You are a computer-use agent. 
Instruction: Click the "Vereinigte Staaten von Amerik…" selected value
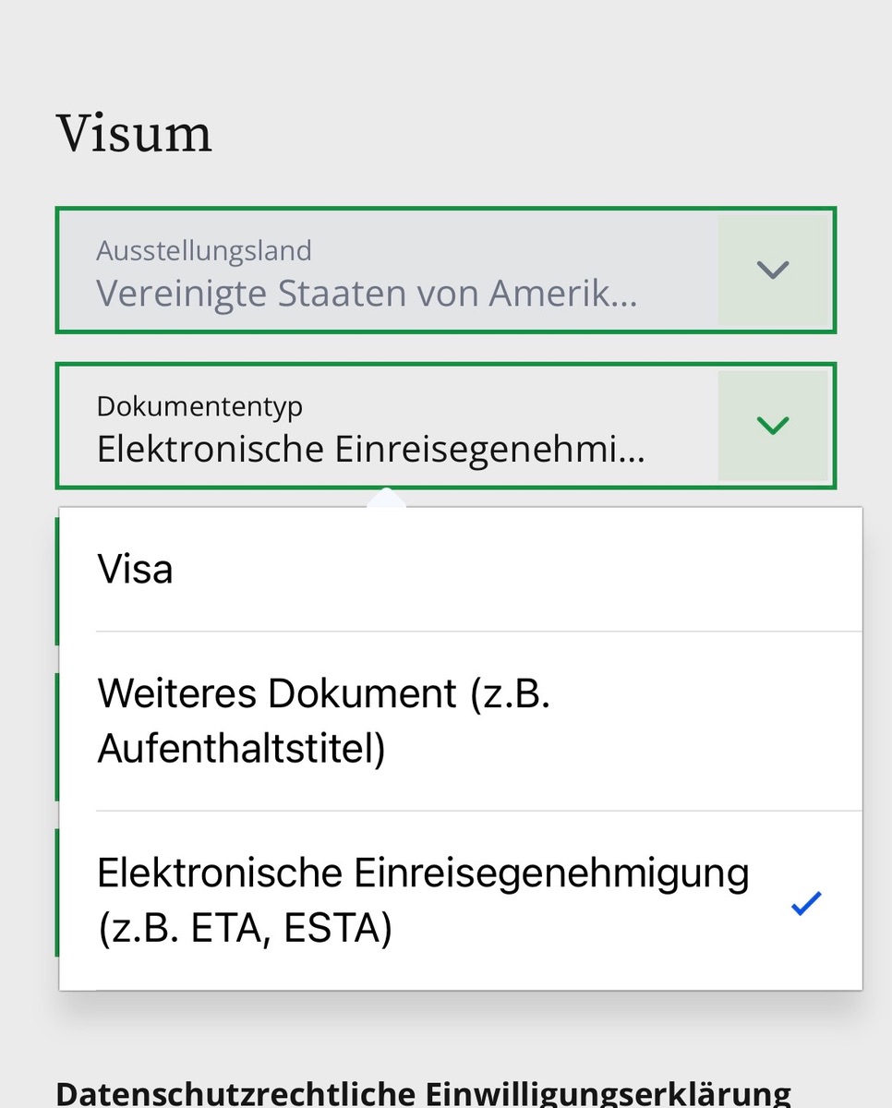pyautogui.click(x=366, y=294)
